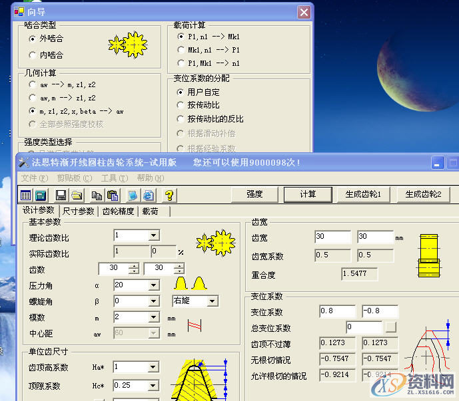Open the calculator toolbar icon
The width and height of the screenshot is (459, 401).
[x=41, y=196]
